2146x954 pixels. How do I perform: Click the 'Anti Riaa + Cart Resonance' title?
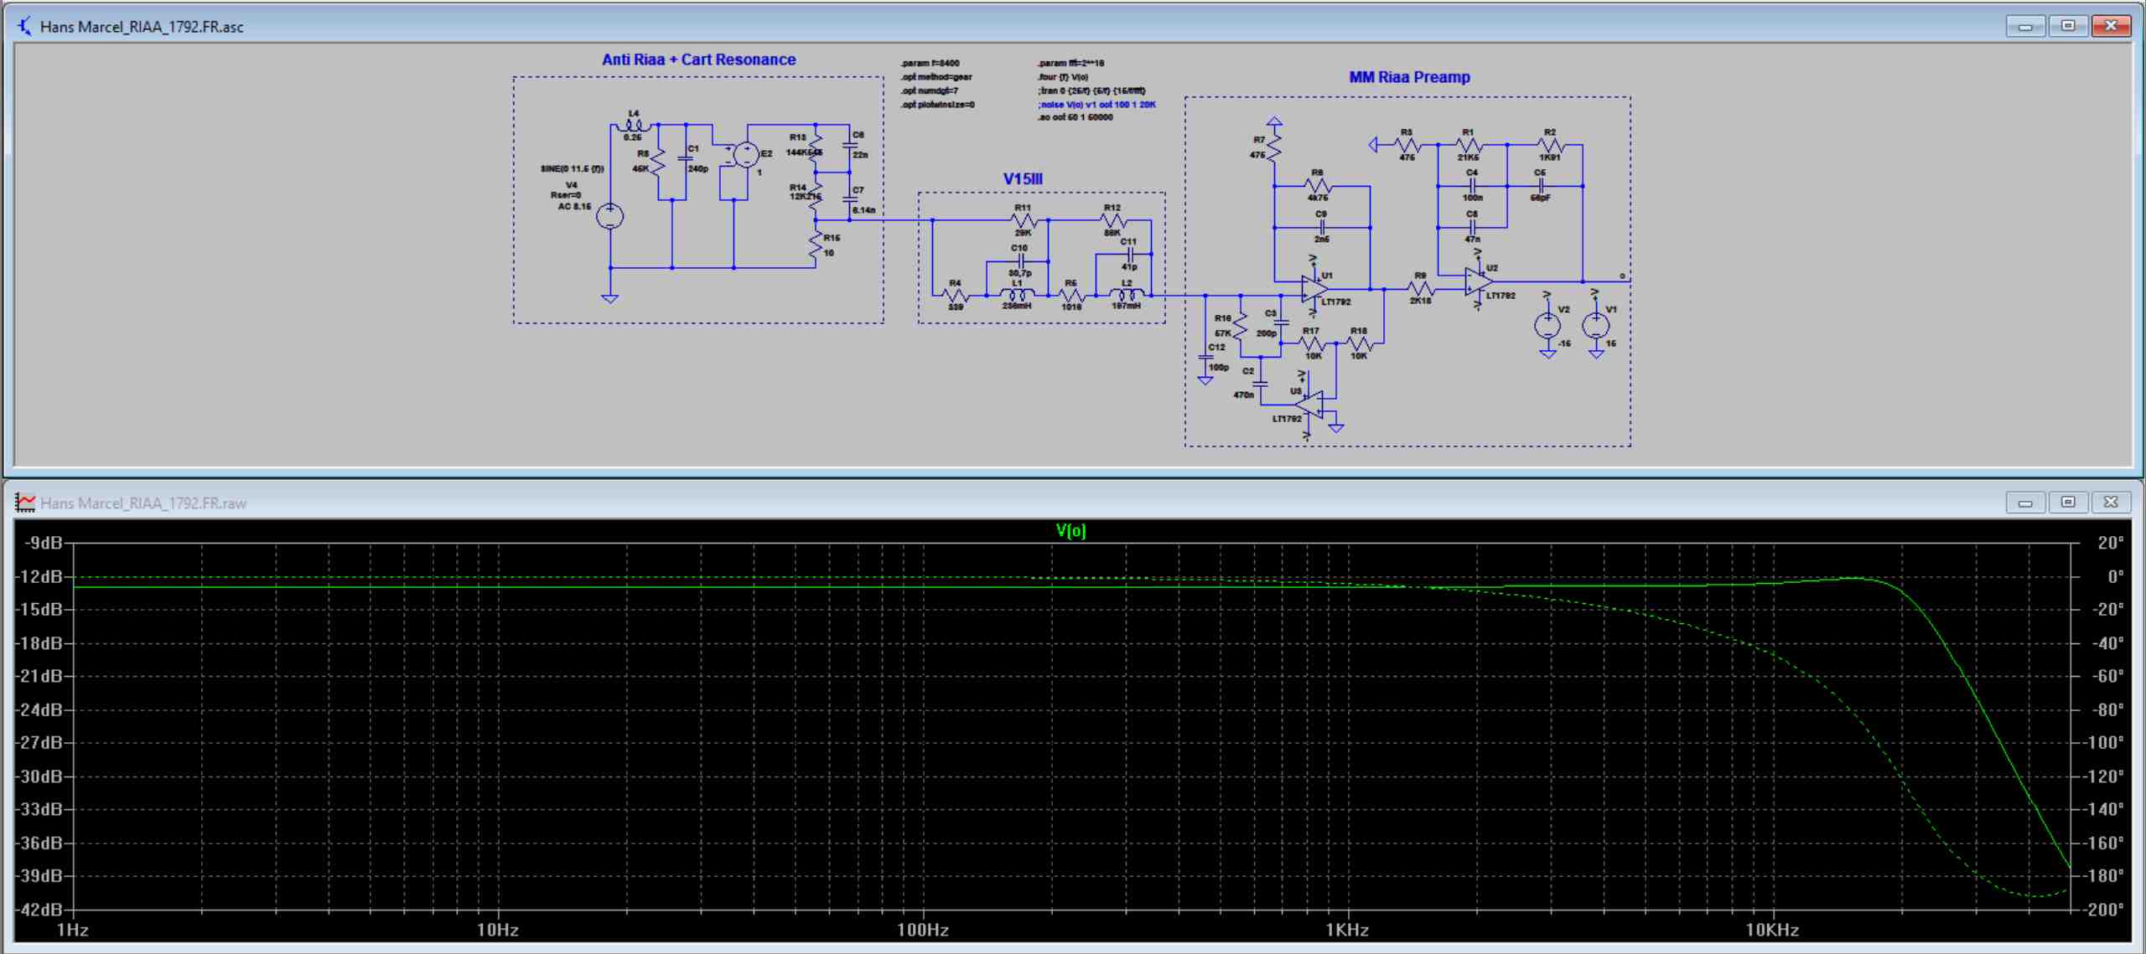[x=698, y=59]
